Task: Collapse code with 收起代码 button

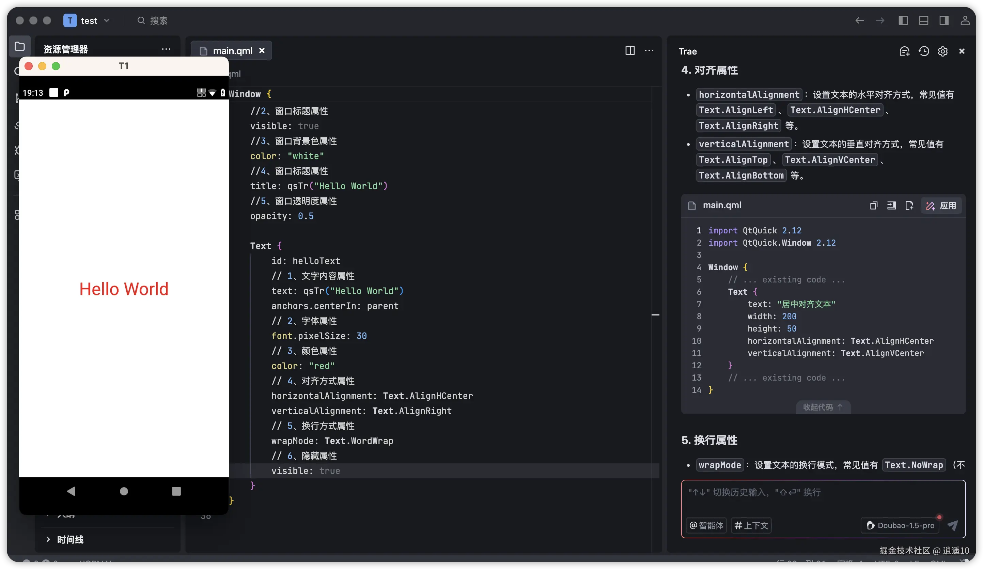Action: 823,407
